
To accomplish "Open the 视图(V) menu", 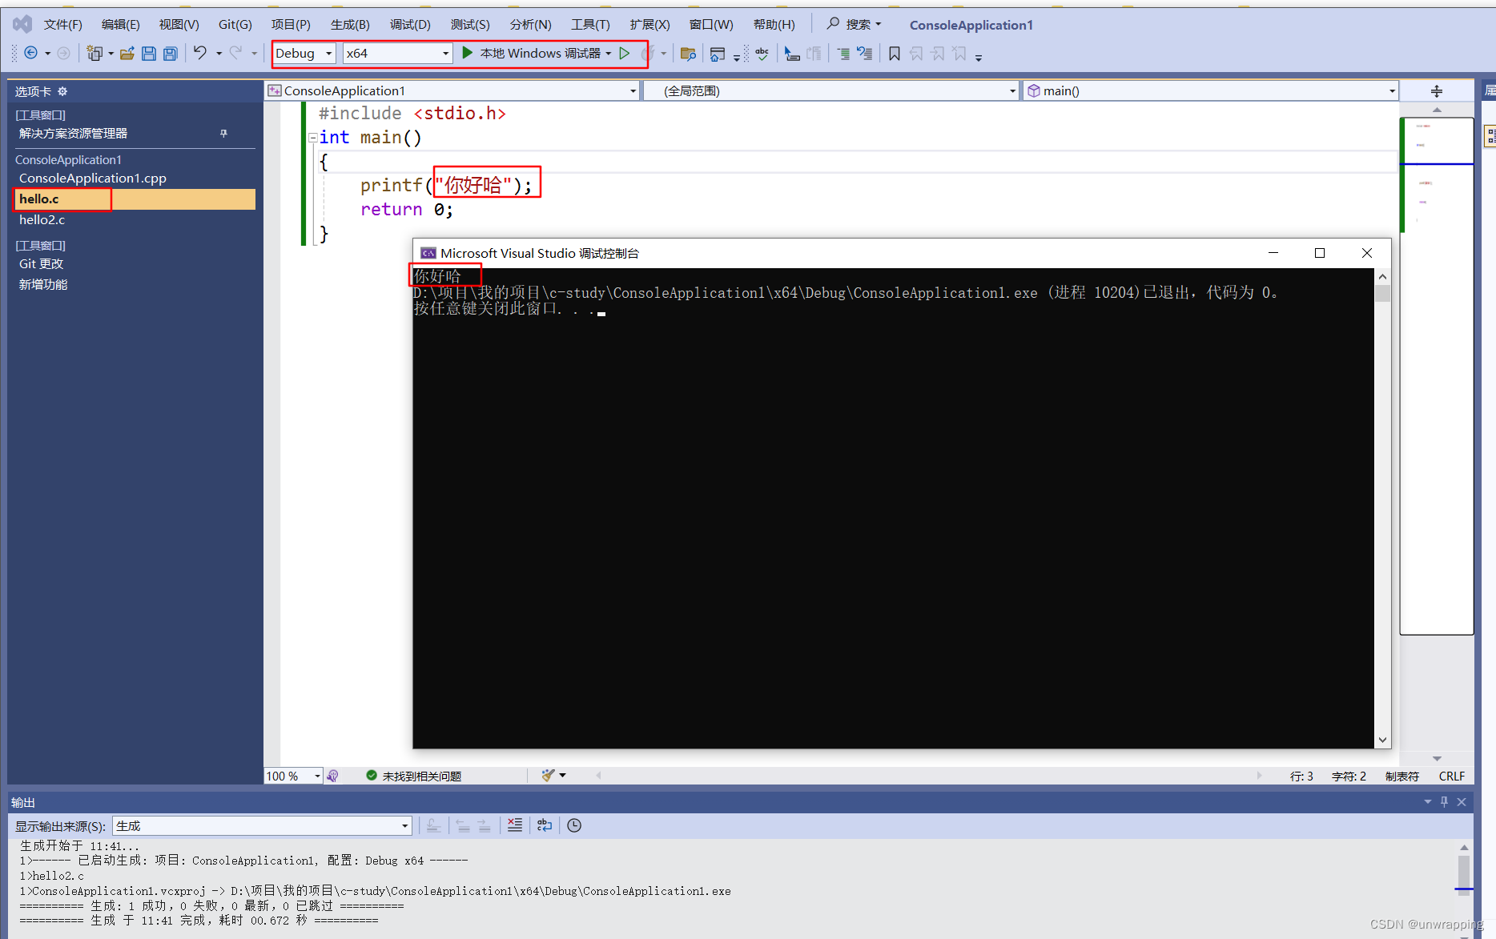I will pyautogui.click(x=179, y=25).
